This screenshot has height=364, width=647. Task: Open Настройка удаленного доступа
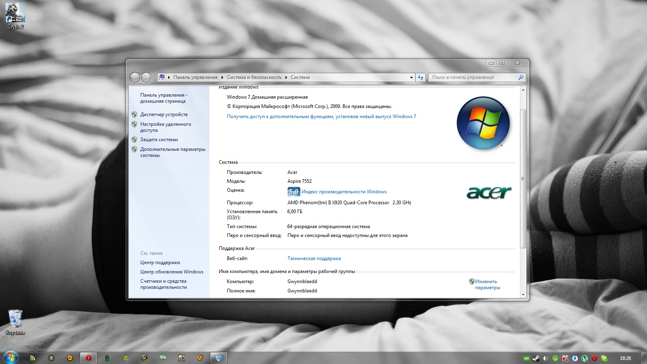[166, 127]
